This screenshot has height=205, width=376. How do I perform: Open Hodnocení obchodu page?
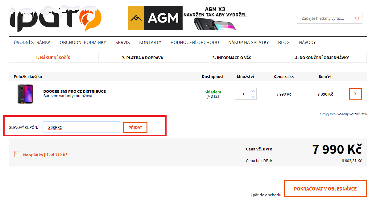(195, 43)
